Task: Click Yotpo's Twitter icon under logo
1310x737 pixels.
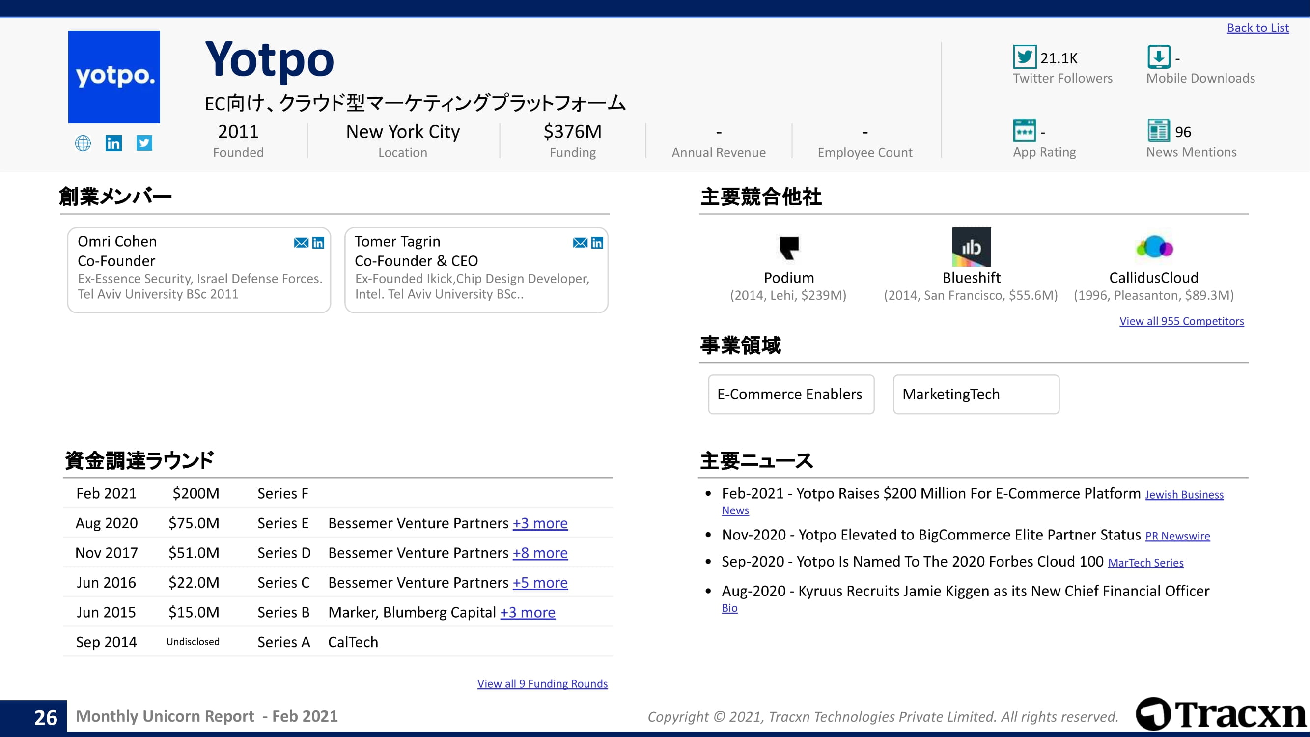Action: tap(144, 143)
